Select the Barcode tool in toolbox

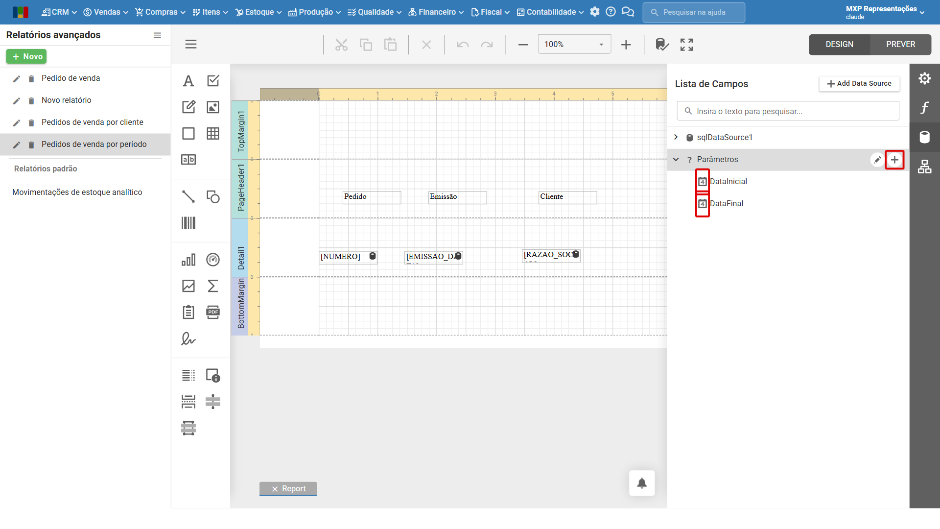click(x=188, y=223)
